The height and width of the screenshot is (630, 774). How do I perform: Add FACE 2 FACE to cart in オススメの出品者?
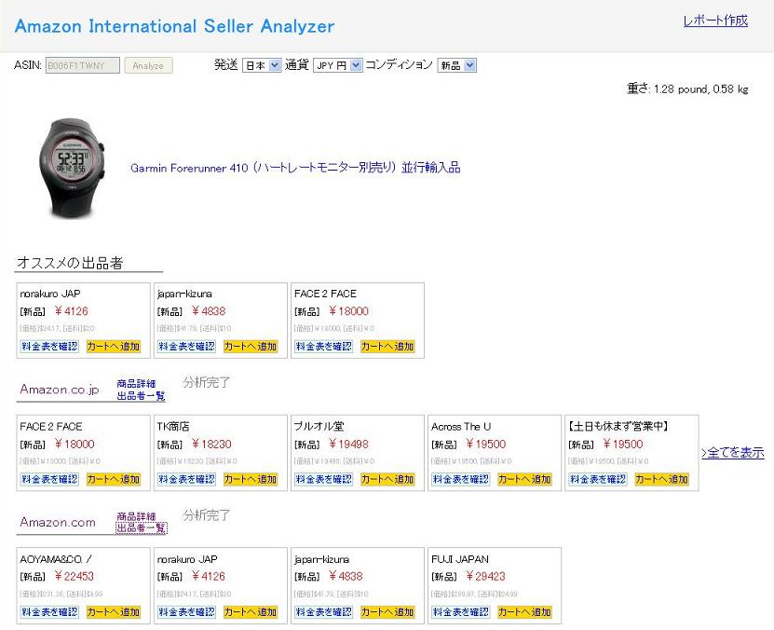click(x=387, y=347)
